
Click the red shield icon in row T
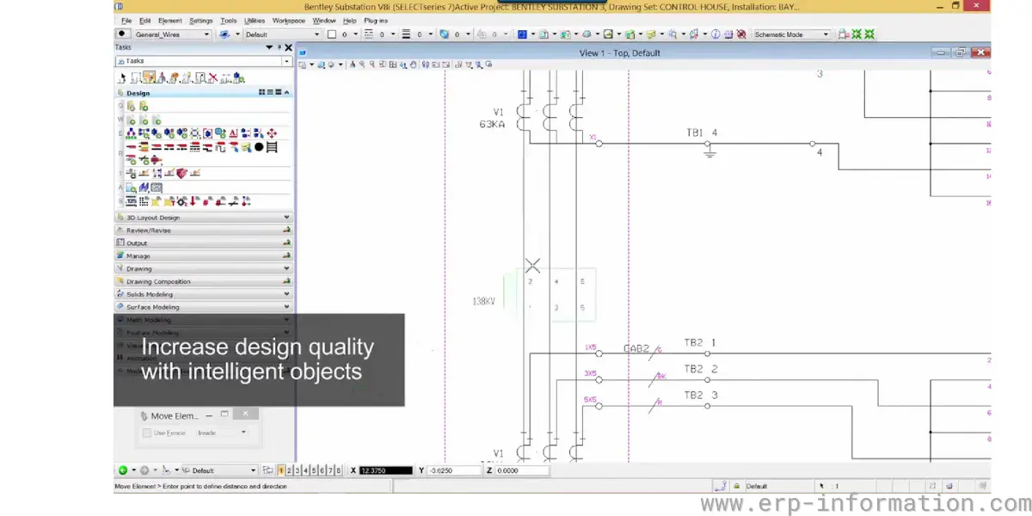pyautogui.click(x=182, y=173)
